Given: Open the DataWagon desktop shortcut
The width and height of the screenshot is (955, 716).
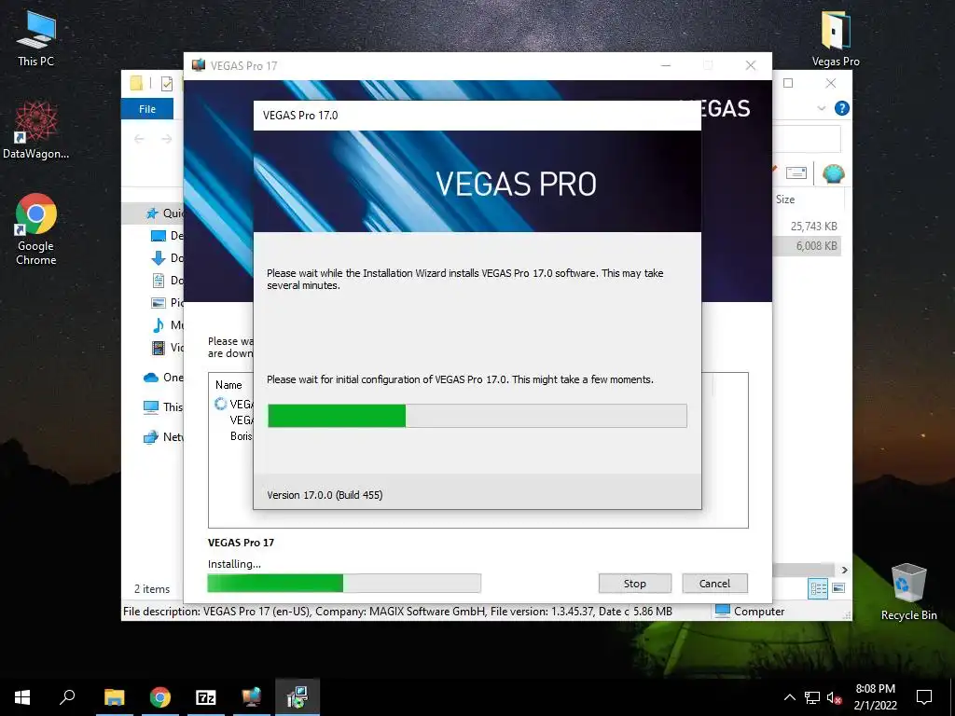Looking at the screenshot, I should pos(36,131).
